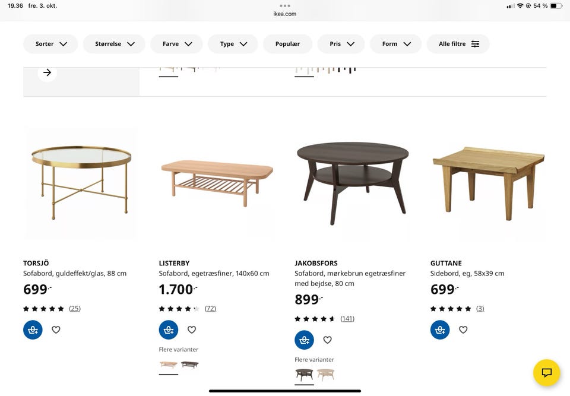Add LISTERBY sofabord to the cart
This screenshot has width=570, height=396.
tap(168, 330)
